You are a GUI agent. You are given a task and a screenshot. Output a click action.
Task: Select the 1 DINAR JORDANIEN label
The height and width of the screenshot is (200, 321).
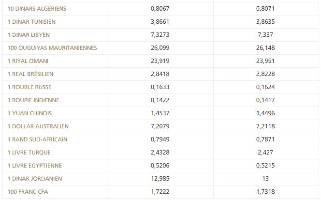coord(35,179)
